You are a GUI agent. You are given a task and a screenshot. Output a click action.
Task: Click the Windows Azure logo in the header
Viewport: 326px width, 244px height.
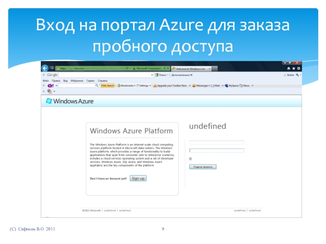70,101
